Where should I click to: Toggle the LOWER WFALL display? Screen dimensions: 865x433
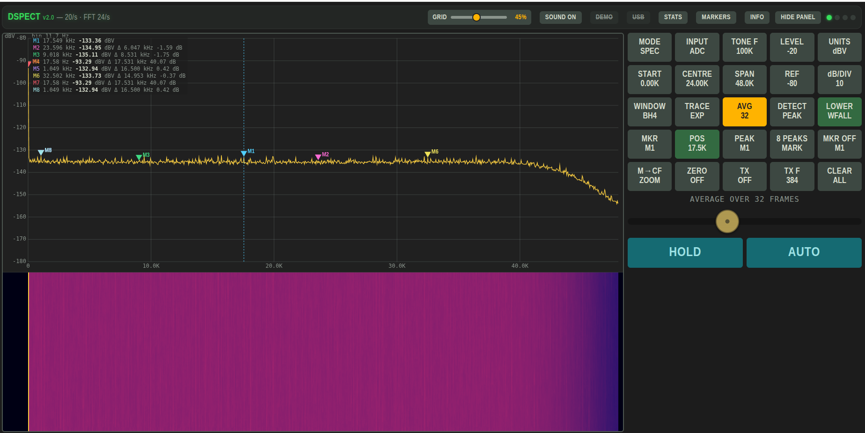[839, 111]
